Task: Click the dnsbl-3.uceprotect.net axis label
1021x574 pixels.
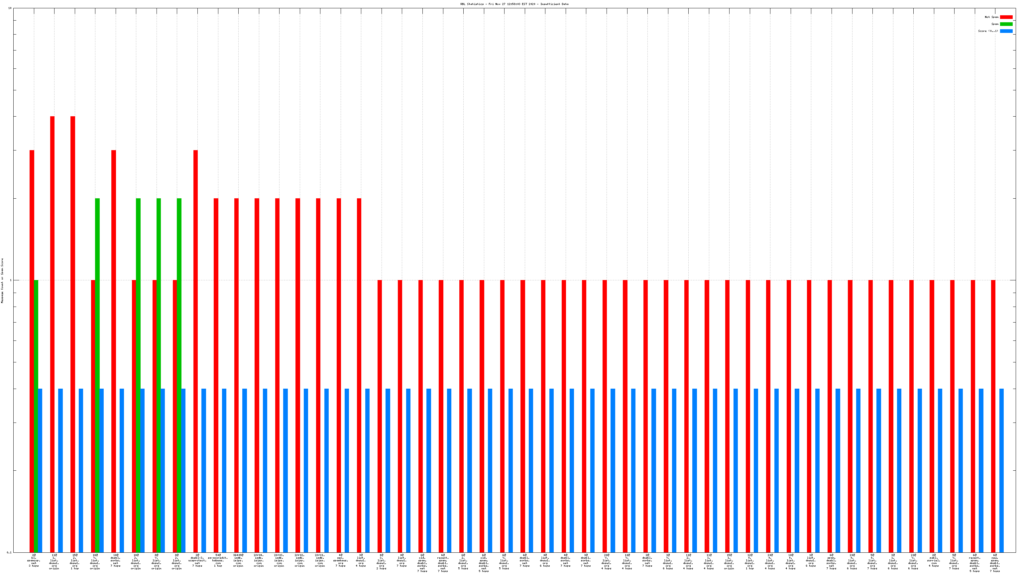Action: (x=197, y=560)
